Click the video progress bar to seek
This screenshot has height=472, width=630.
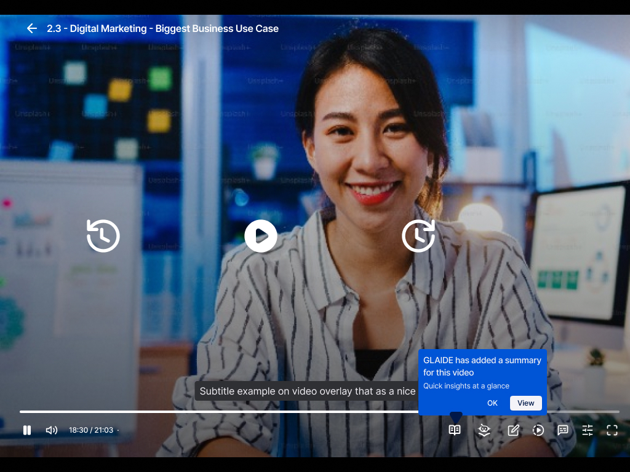(x=246, y=412)
